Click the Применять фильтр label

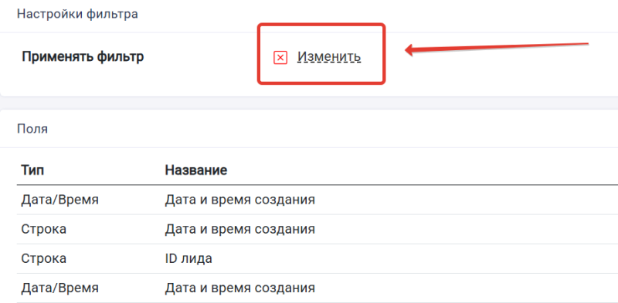(x=83, y=56)
